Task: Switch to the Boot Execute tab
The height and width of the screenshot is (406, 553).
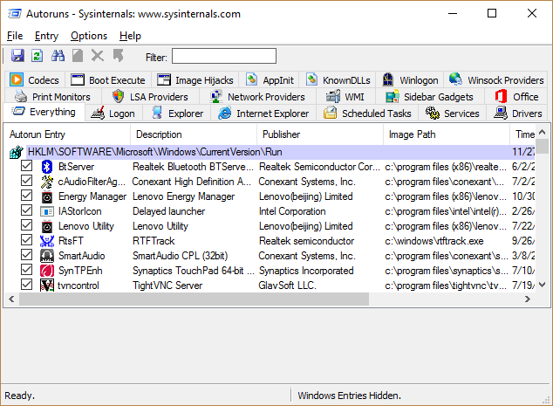Action: tap(108, 80)
